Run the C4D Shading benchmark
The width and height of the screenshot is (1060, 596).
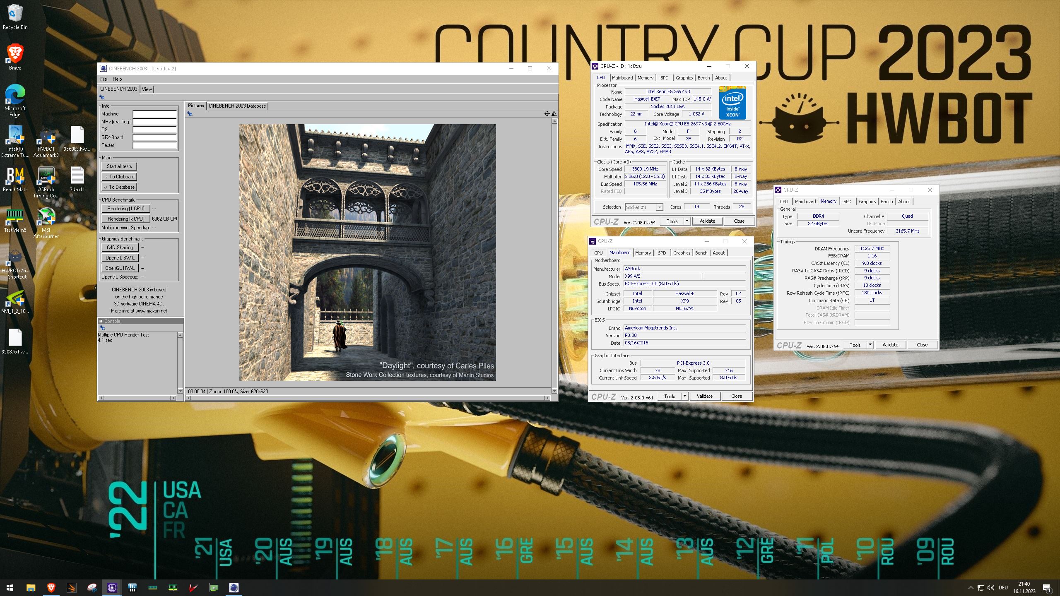tap(120, 248)
